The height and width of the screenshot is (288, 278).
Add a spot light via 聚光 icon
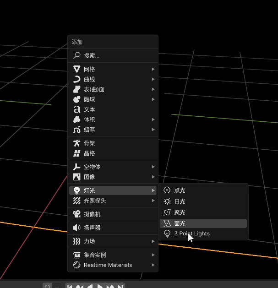[167, 212]
